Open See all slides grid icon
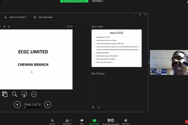 point(5,94)
